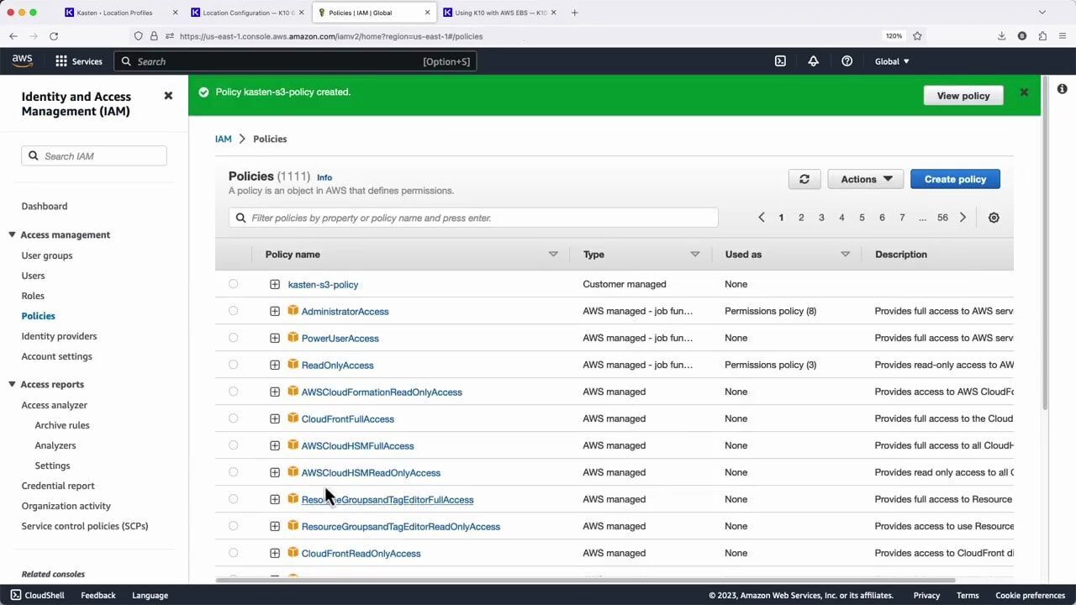The image size is (1076, 605).
Task: Focus the Filter policies search box
Action: pos(473,218)
